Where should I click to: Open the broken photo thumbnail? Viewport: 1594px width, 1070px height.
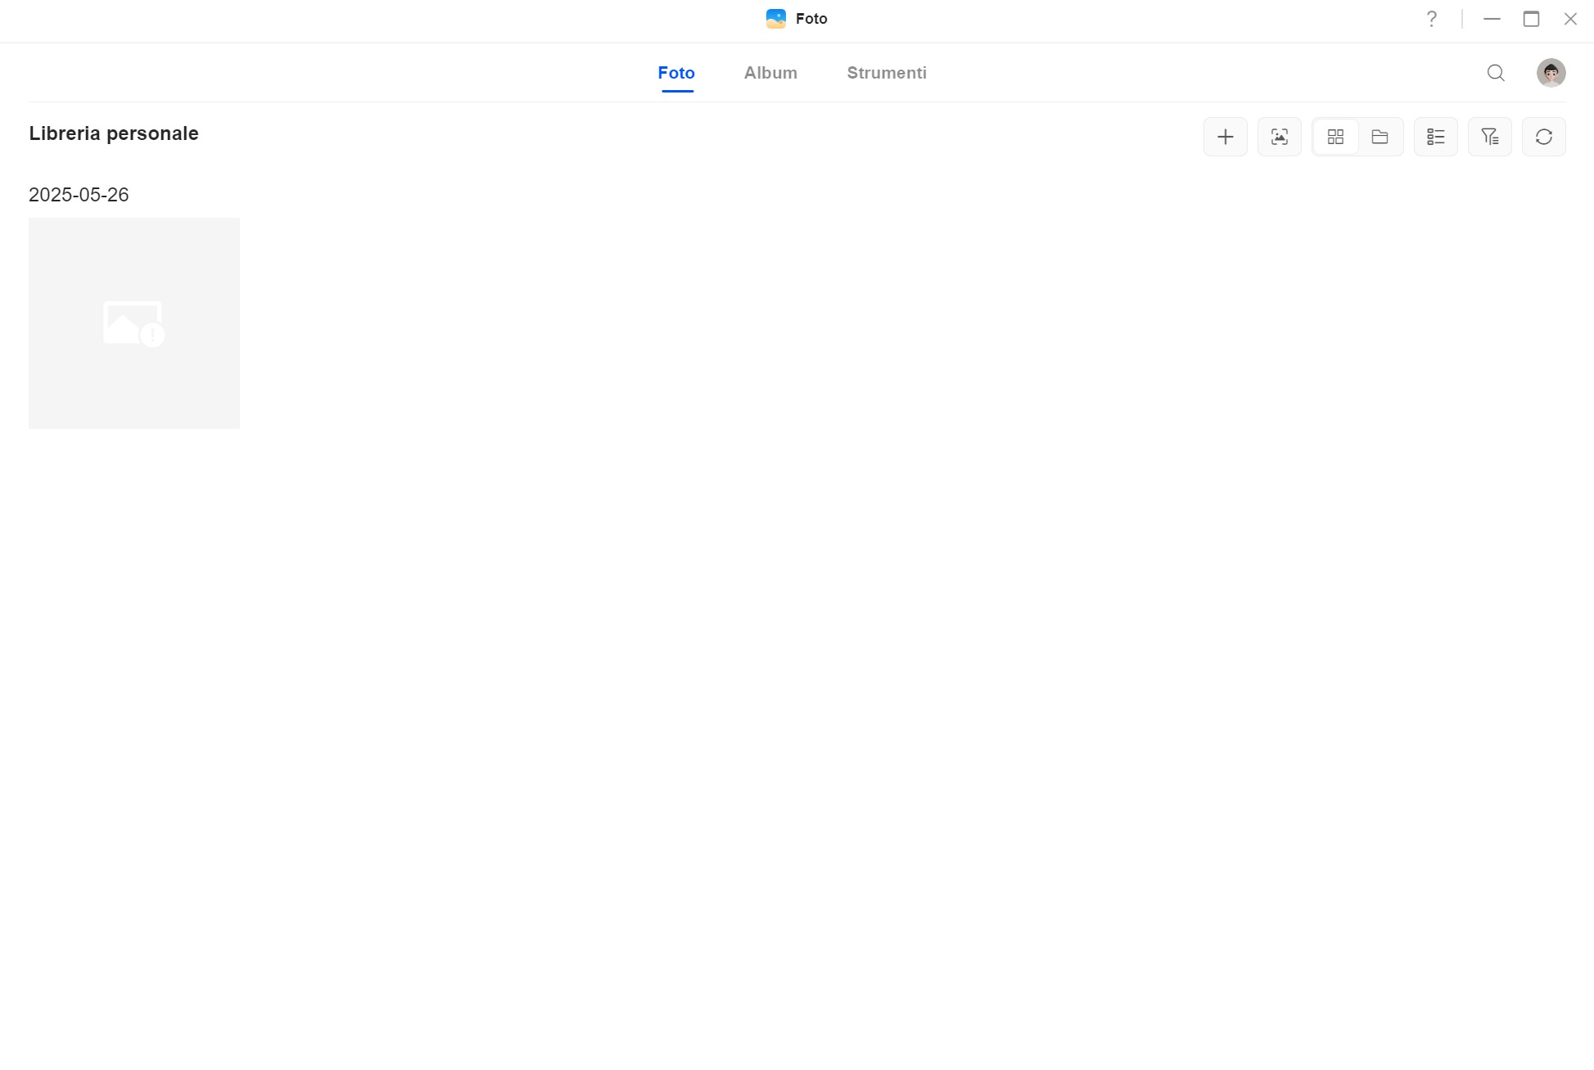(134, 323)
